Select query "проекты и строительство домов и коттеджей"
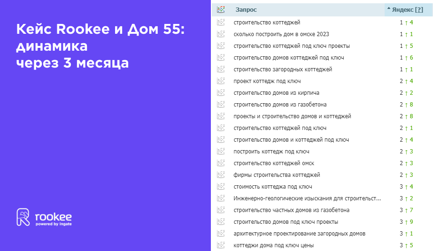The image size is (433, 251). point(293,116)
